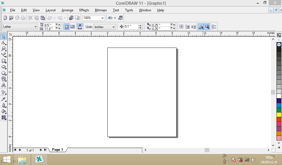Click the Save icon
This screenshot has width=282, height=165.
pyautogui.click(x=17, y=18)
